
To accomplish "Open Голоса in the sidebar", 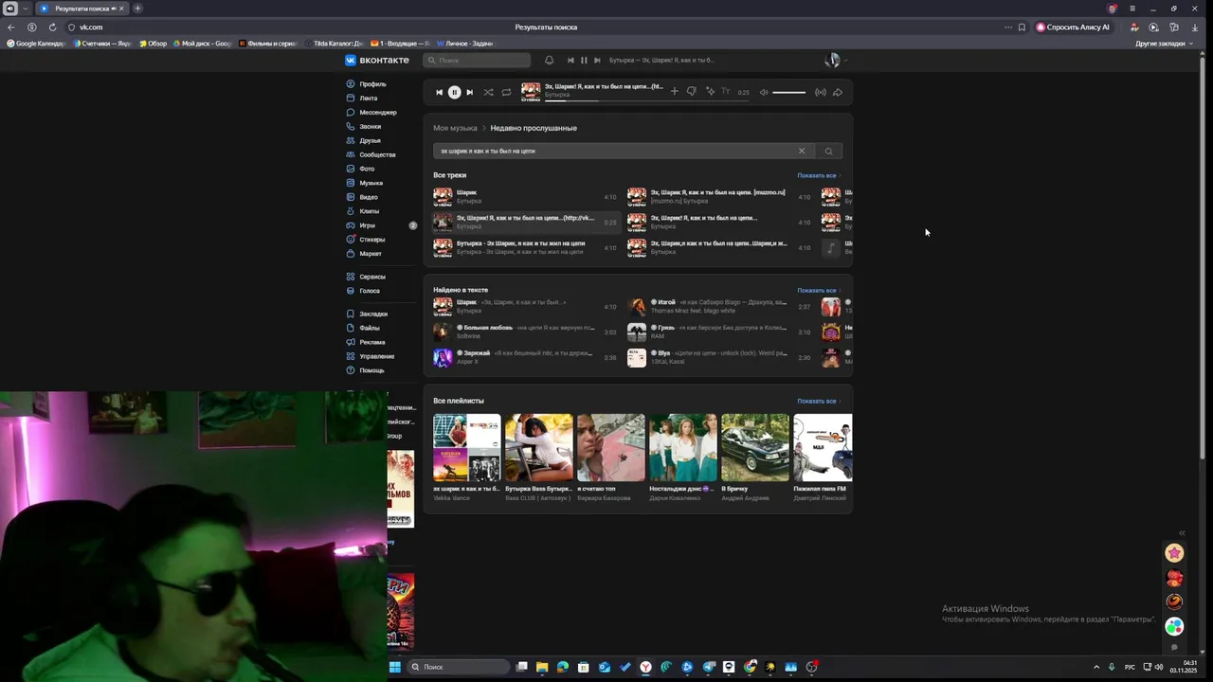I will click(370, 291).
